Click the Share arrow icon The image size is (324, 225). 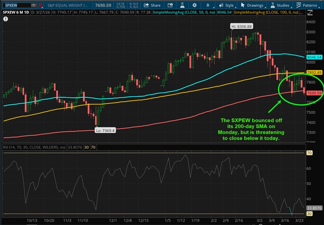[x=146, y=5]
